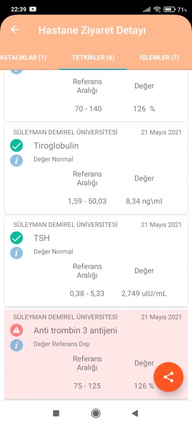This screenshot has height=426, width=192.
Task: Tap info icon under Anti trombin 3 antijeni
Action: coord(17,345)
